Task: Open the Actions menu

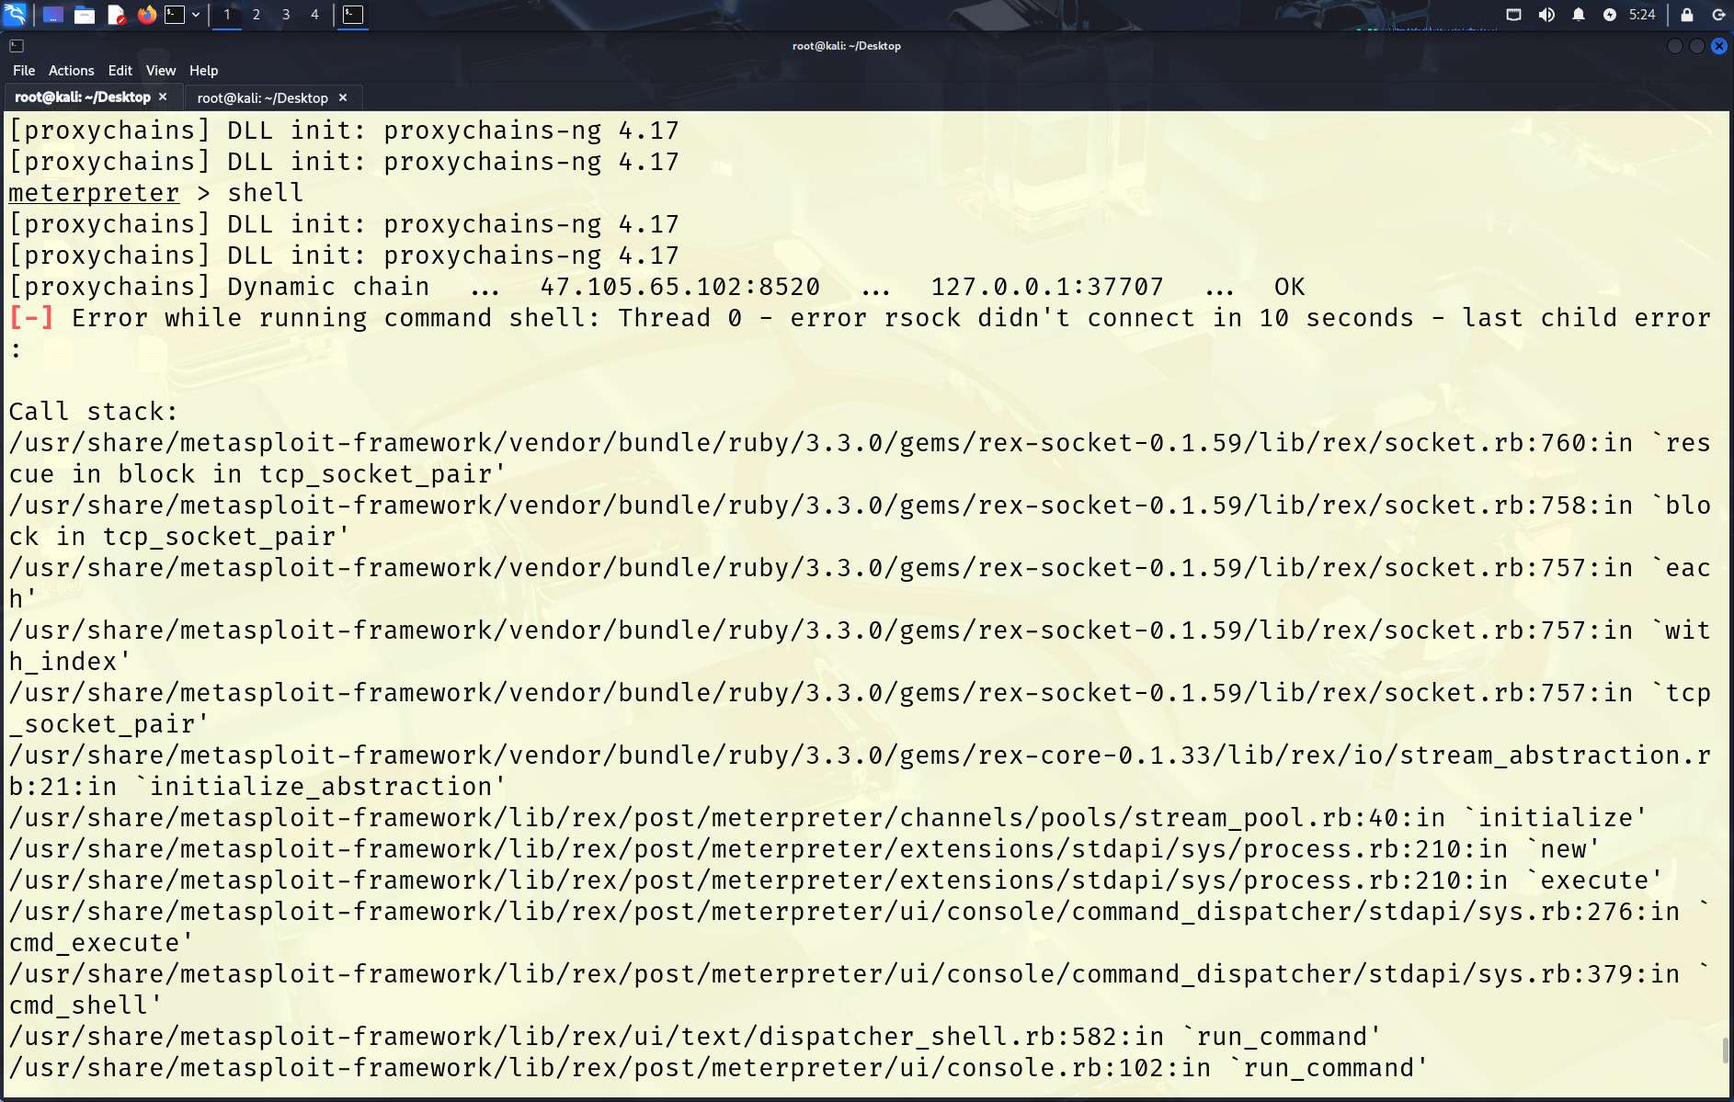Action: 72,71
